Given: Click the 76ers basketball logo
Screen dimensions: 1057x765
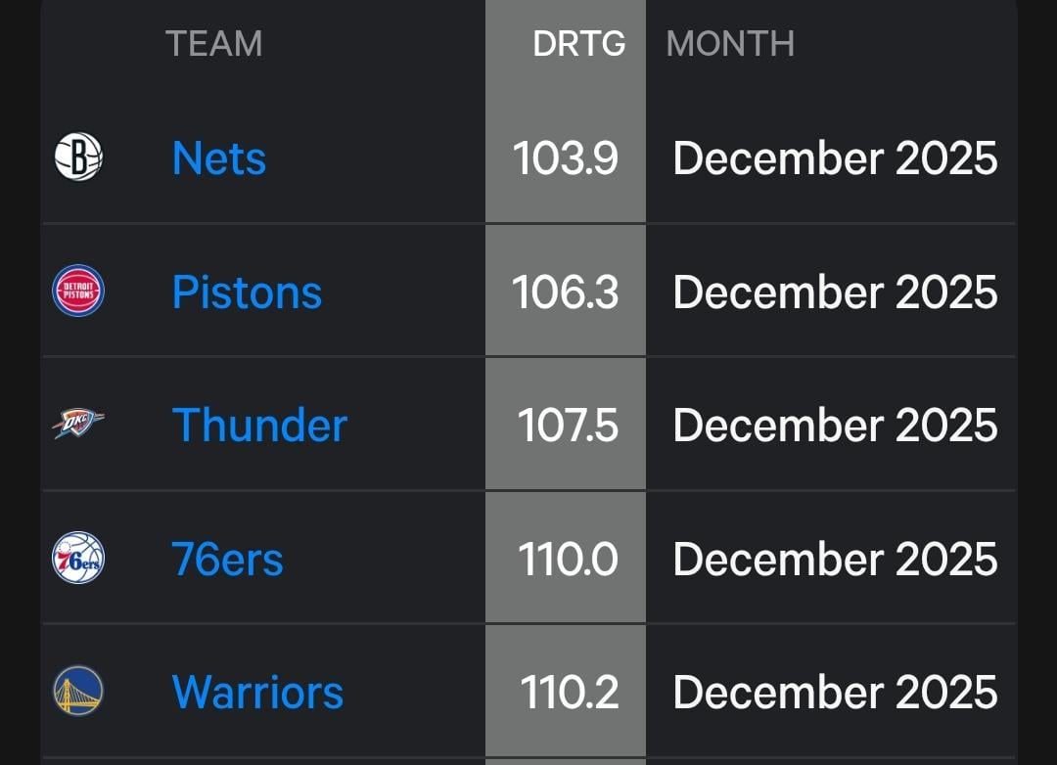Looking at the screenshot, I should pyautogui.click(x=76, y=558).
